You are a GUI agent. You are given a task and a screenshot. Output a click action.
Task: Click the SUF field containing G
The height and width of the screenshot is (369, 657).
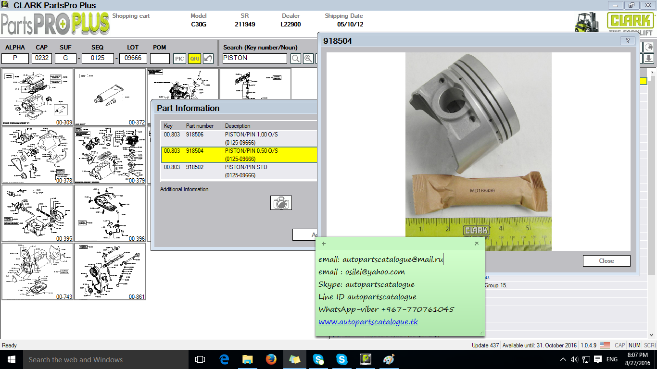coord(65,59)
